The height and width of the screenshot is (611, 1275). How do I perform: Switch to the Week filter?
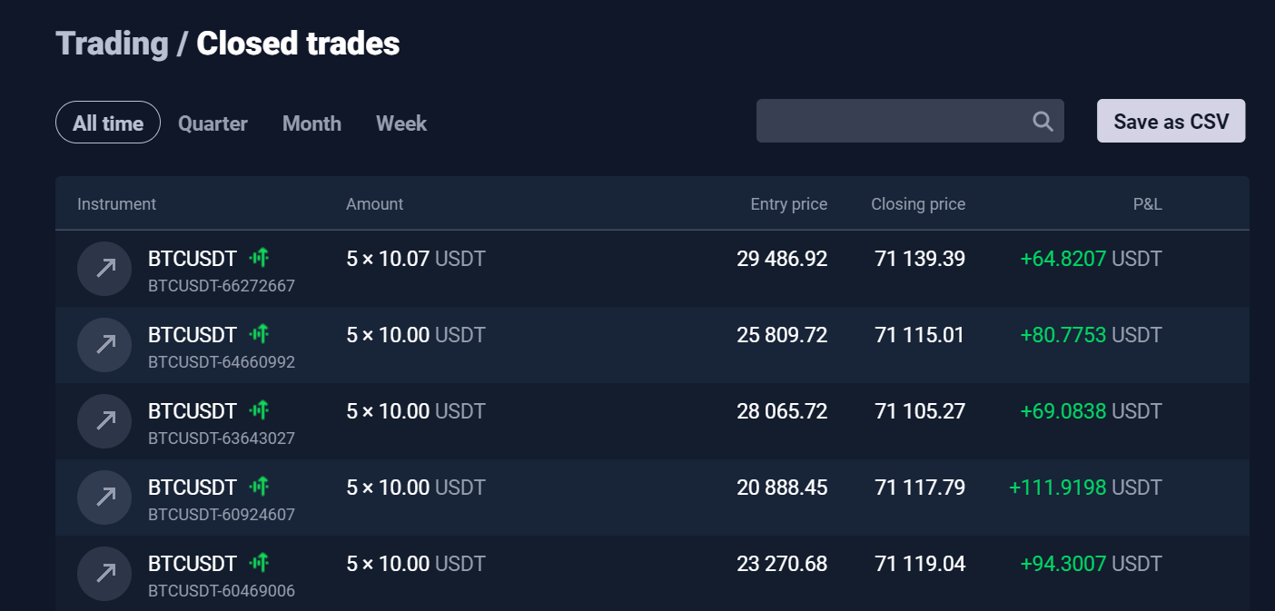401,123
